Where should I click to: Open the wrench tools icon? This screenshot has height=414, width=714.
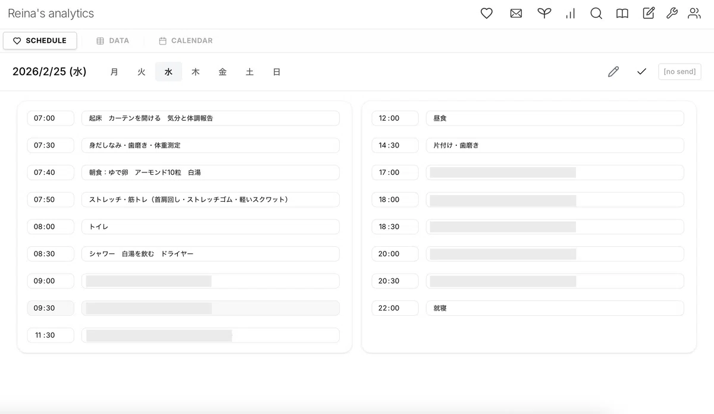[672, 13]
